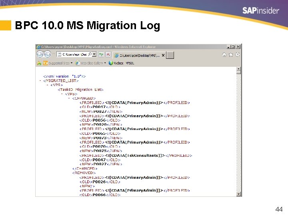Click the OLD value P0066
Image resolution: width=288 pixels, height=216 pixels.
click(x=99, y=195)
